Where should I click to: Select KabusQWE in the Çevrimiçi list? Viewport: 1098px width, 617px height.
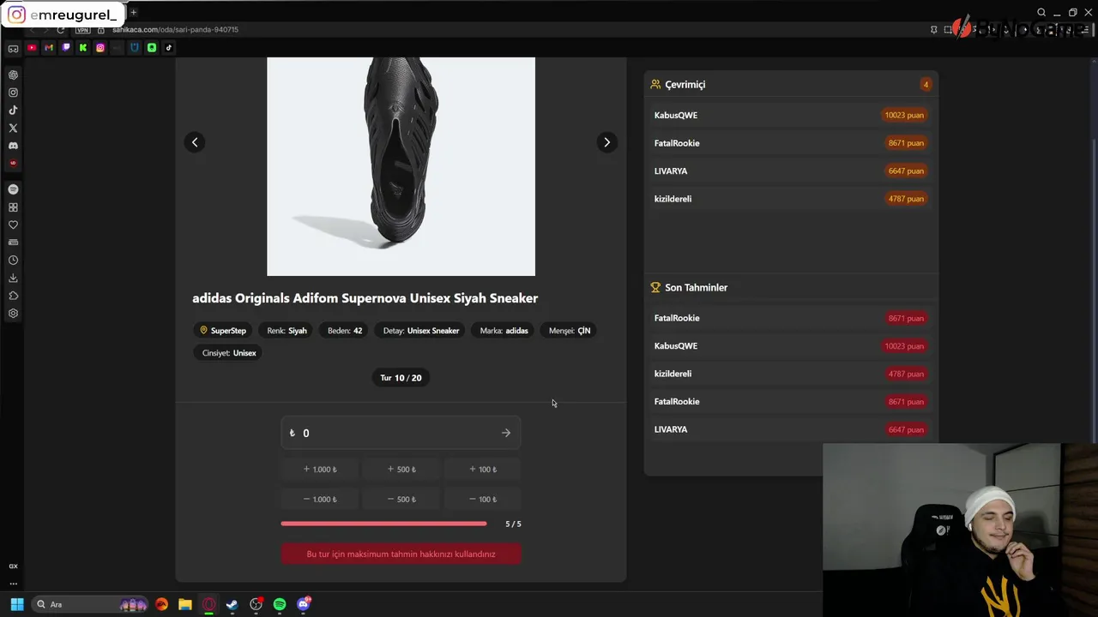coord(790,115)
